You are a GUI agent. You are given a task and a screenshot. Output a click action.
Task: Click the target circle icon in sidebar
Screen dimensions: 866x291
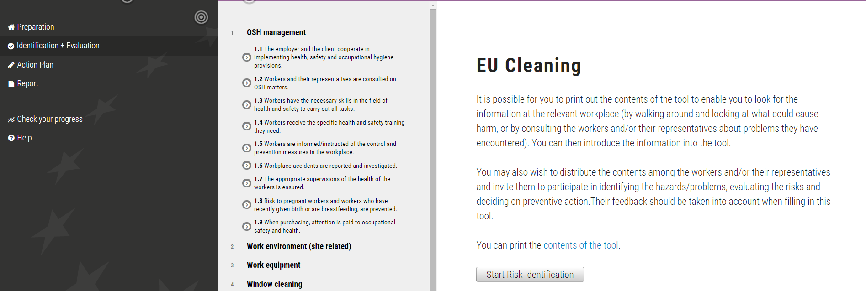pos(201,17)
